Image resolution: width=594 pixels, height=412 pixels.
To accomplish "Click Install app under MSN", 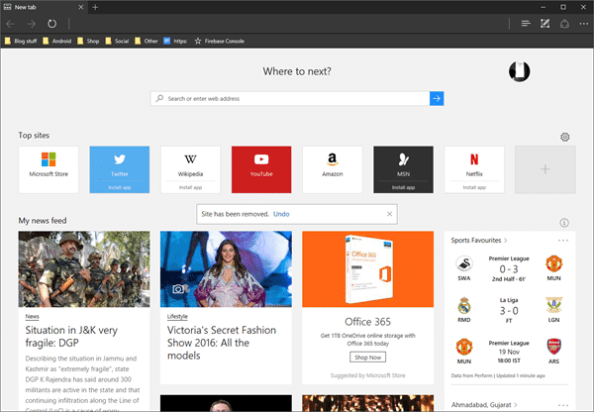I will click(403, 187).
